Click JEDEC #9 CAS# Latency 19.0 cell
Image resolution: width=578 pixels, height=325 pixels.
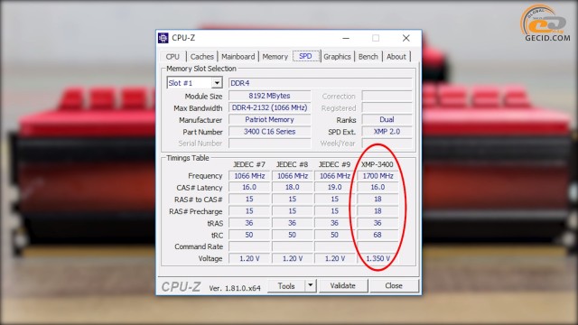[334, 187]
